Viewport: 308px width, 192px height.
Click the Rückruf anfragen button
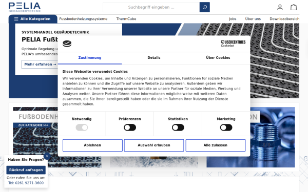[26, 170]
